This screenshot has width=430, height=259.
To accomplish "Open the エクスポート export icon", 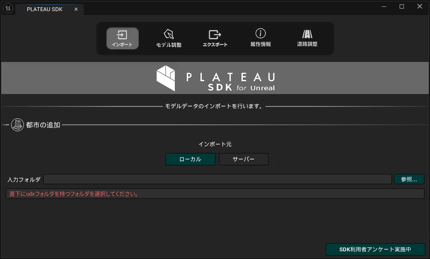I will (x=215, y=38).
